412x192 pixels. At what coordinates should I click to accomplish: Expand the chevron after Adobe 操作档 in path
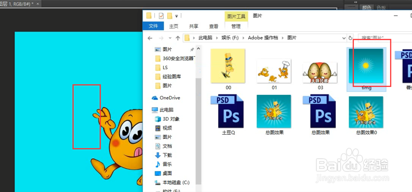coord(283,38)
